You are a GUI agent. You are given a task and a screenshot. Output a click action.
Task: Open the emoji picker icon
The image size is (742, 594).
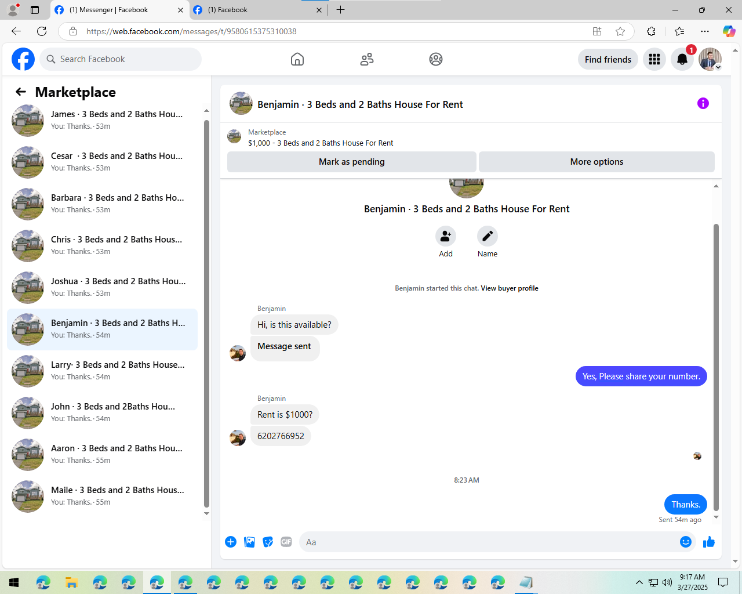(686, 542)
